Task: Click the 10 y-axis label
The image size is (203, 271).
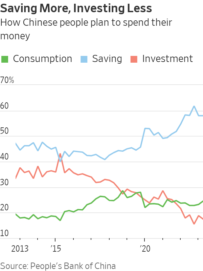Action: [5, 233]
